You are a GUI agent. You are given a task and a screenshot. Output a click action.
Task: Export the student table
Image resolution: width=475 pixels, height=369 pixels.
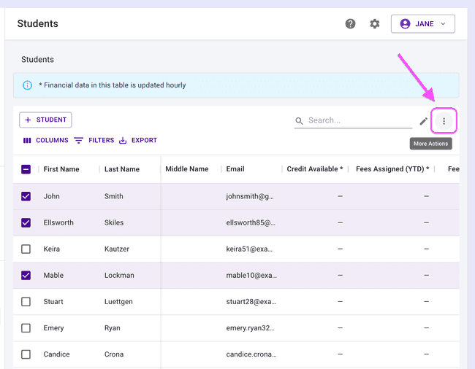(x=138, y=141)
